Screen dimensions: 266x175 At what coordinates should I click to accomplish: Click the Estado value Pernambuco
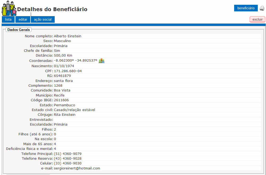tap(65, 105)
